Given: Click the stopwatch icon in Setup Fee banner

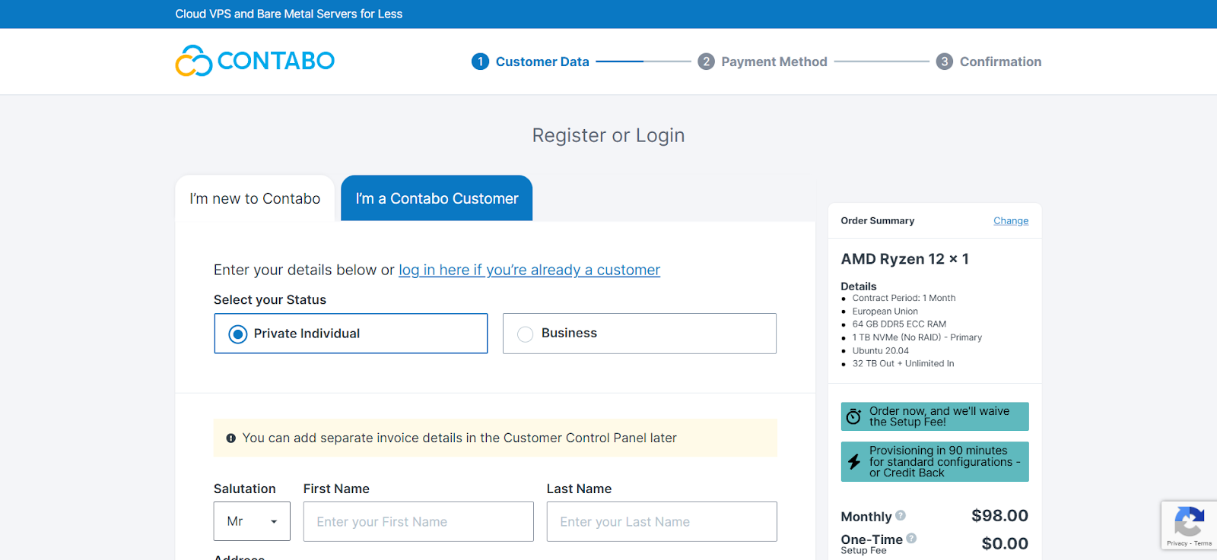Looking at the screenshot, I should click(854, 416).
